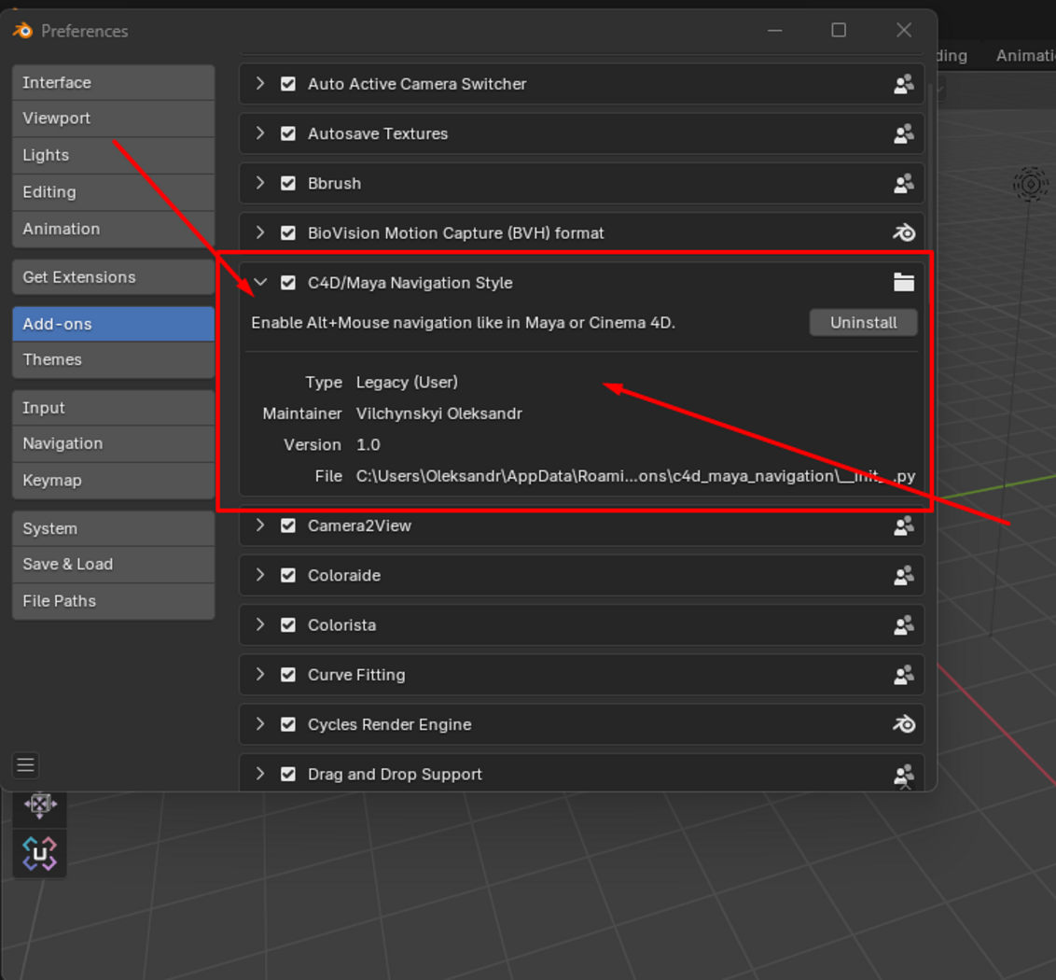This screenshot has height=980, width=1056.
Task: Click the community icon on Bbrush row
Action: (x=904, y=184)
